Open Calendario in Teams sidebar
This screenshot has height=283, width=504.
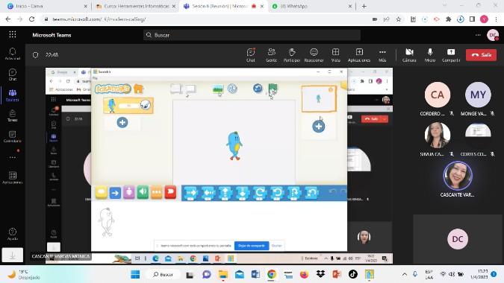click(12, 136)
